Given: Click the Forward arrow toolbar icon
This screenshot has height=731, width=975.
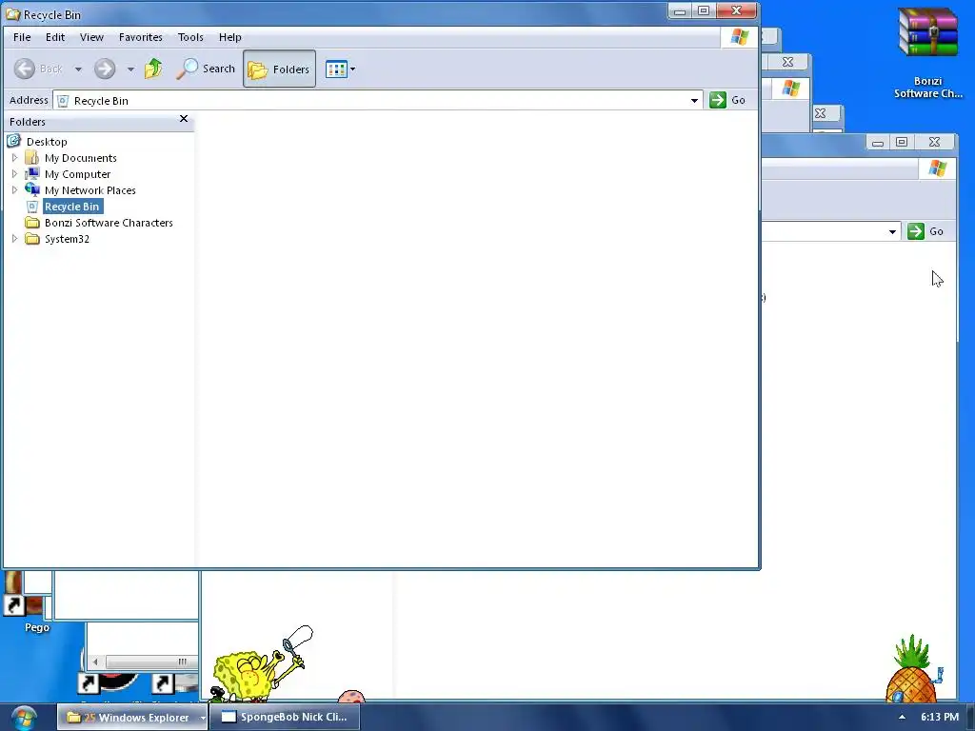Looking at the screenshot, I should (105, 69).
